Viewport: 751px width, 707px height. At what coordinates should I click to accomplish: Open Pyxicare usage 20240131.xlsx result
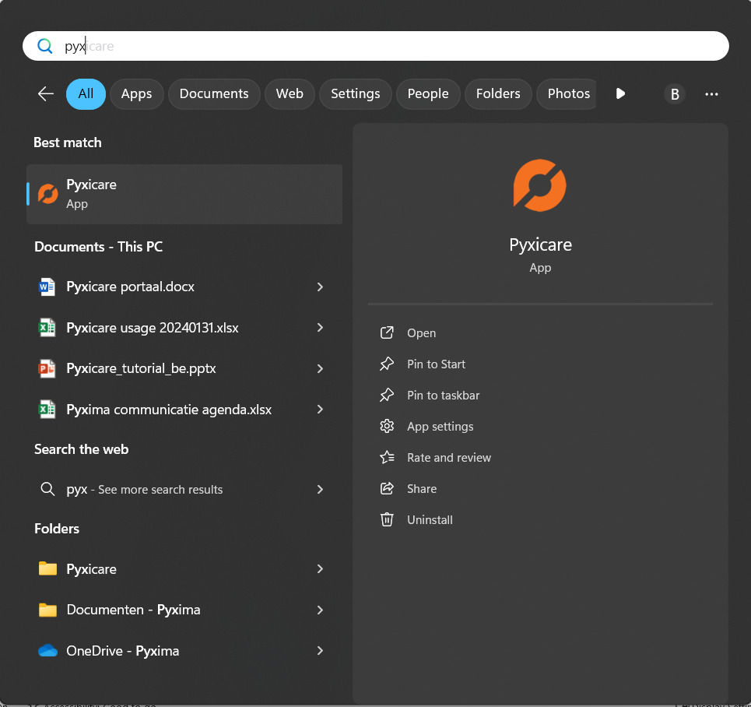click(184, 328)
